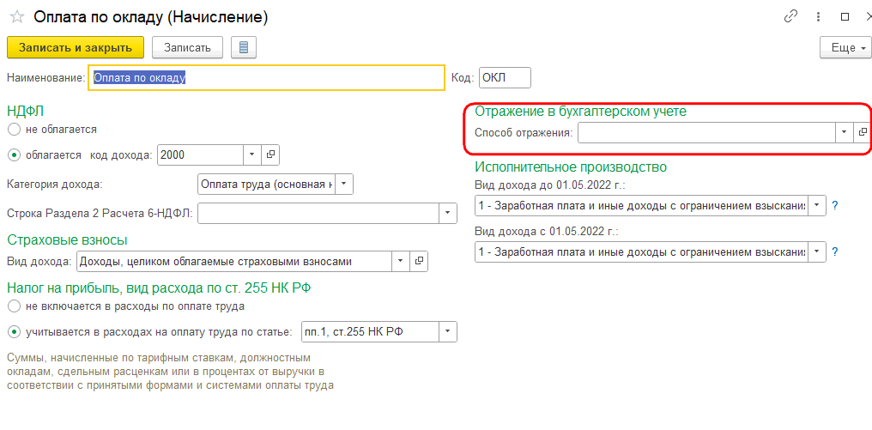Viewport: 872px width, 430px height.
Task: Open the код дохода 2000 record with open icon
Action: 271,154
